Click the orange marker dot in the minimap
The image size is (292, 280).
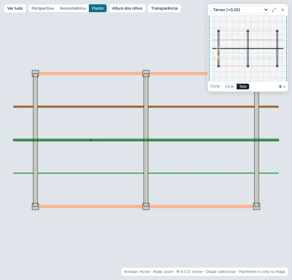219,57
